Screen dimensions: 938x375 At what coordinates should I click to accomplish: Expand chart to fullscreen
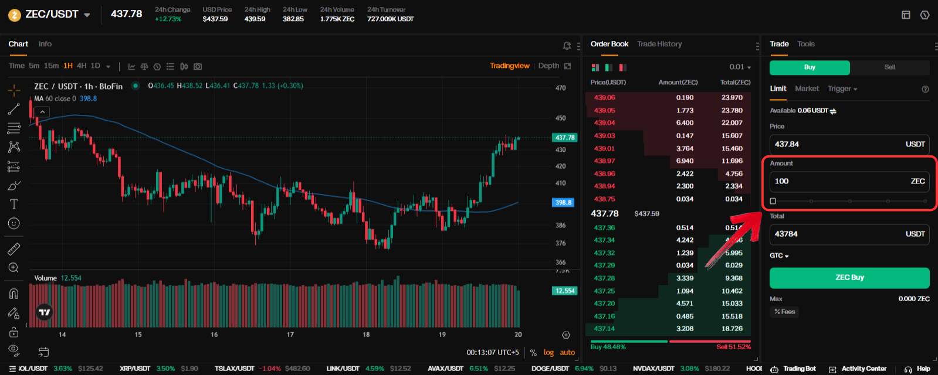pos(567,66)
